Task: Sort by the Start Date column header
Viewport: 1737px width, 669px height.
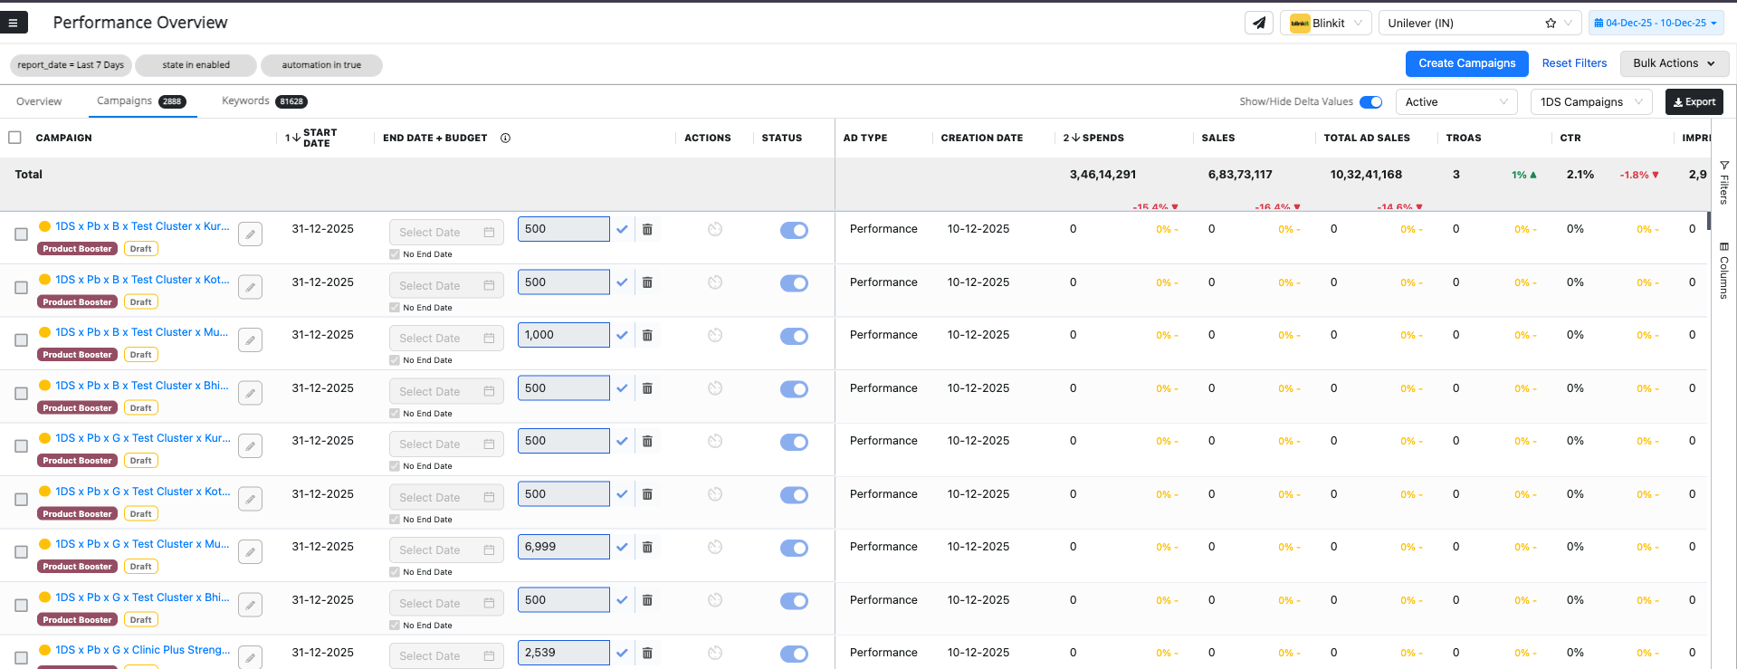Action: pos(320,138)
